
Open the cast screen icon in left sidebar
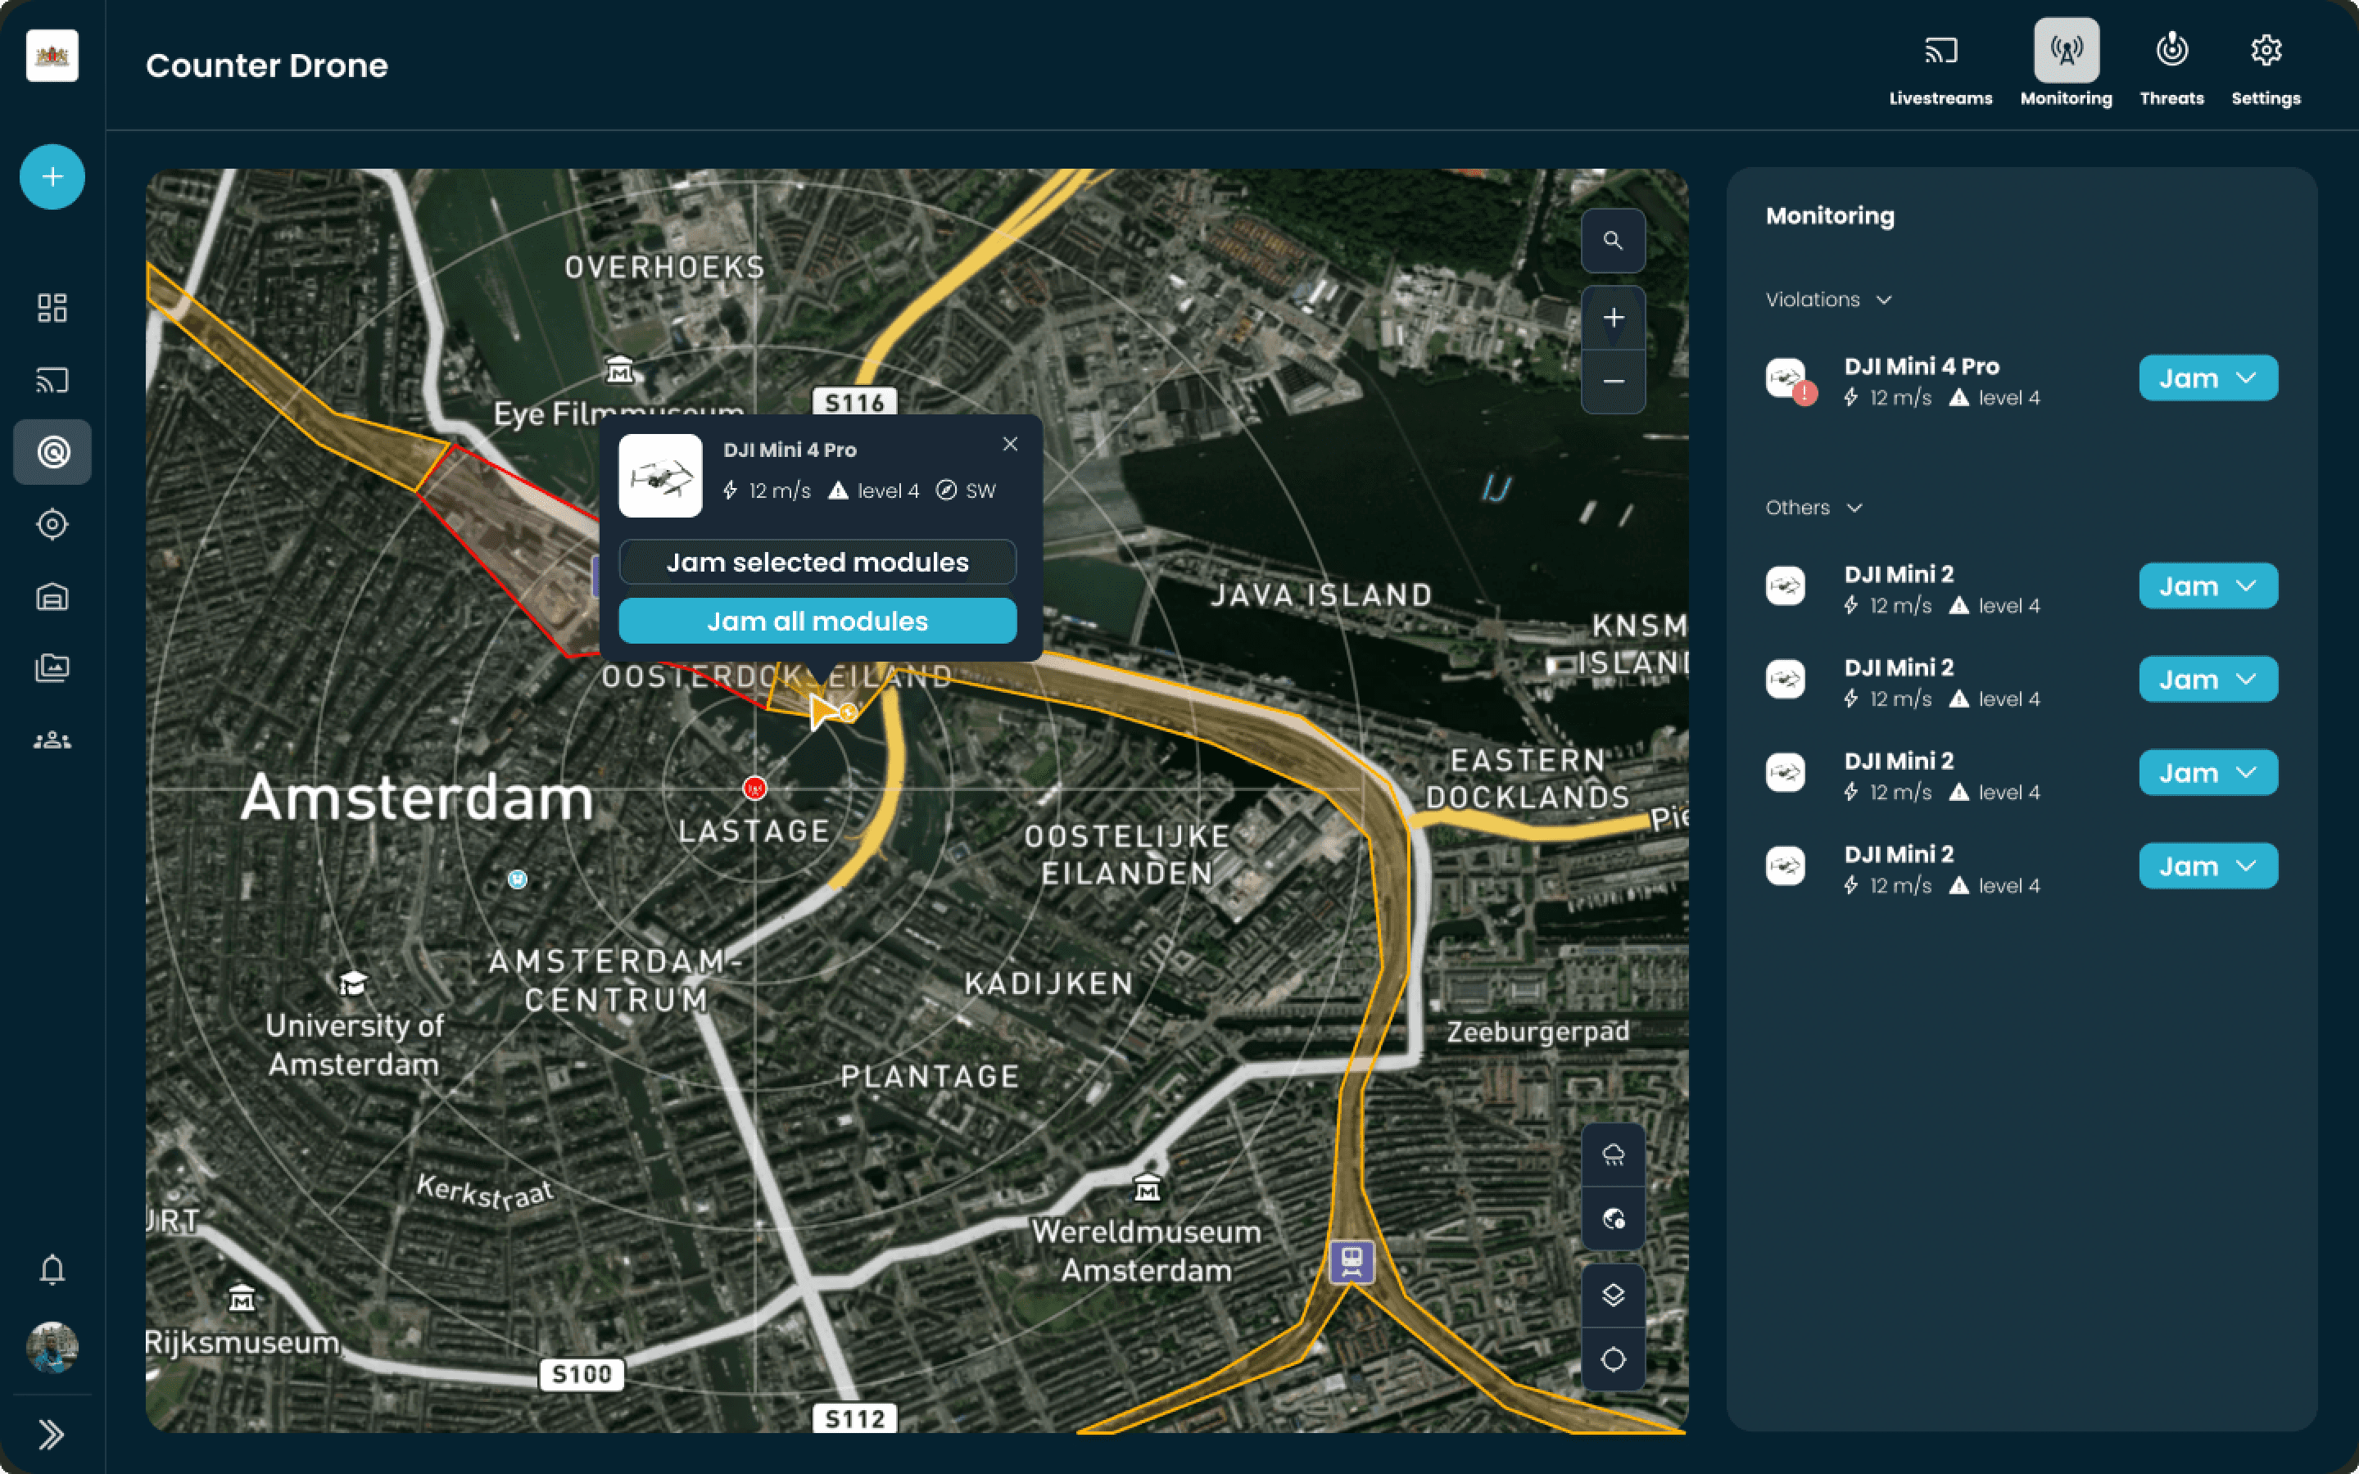(x=52, y=380)
